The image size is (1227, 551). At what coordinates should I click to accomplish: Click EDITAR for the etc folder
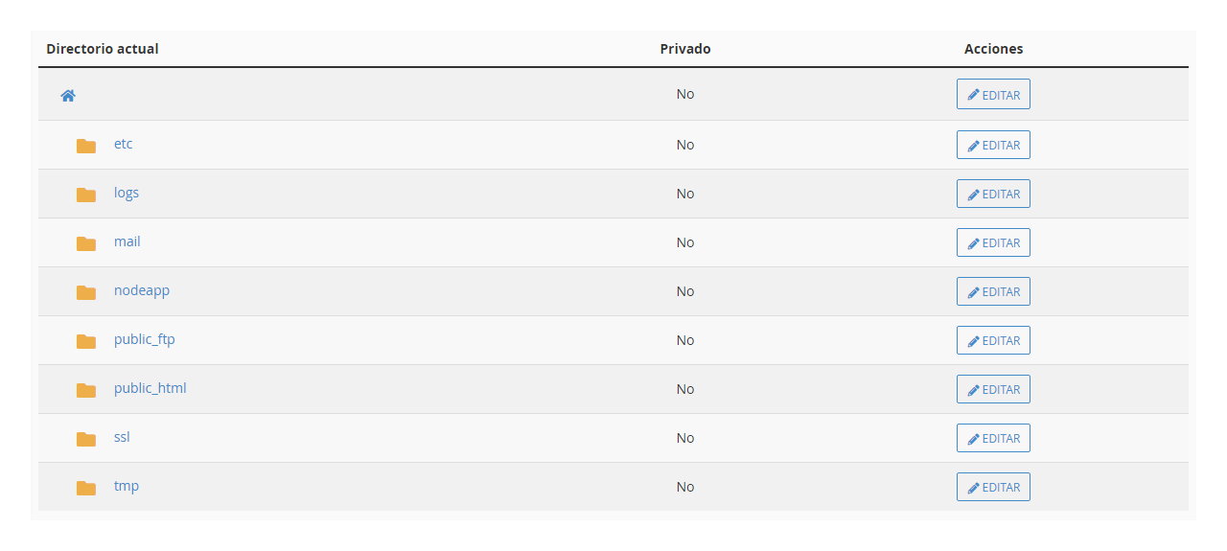coord(993,145)
